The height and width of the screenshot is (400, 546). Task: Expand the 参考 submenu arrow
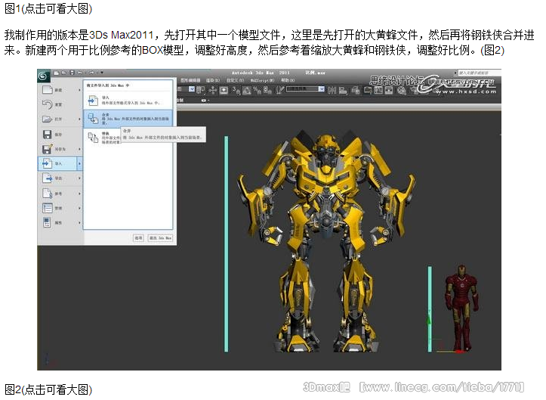80,194
